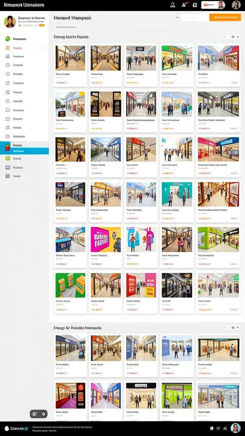Open the user profile icon in top black bar
Screen dimensions: 245x436
(173, 5)
